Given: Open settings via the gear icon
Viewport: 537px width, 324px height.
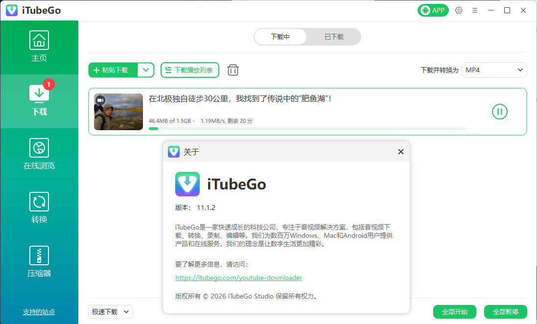Looking at the screenshot, I should [459, 10].
